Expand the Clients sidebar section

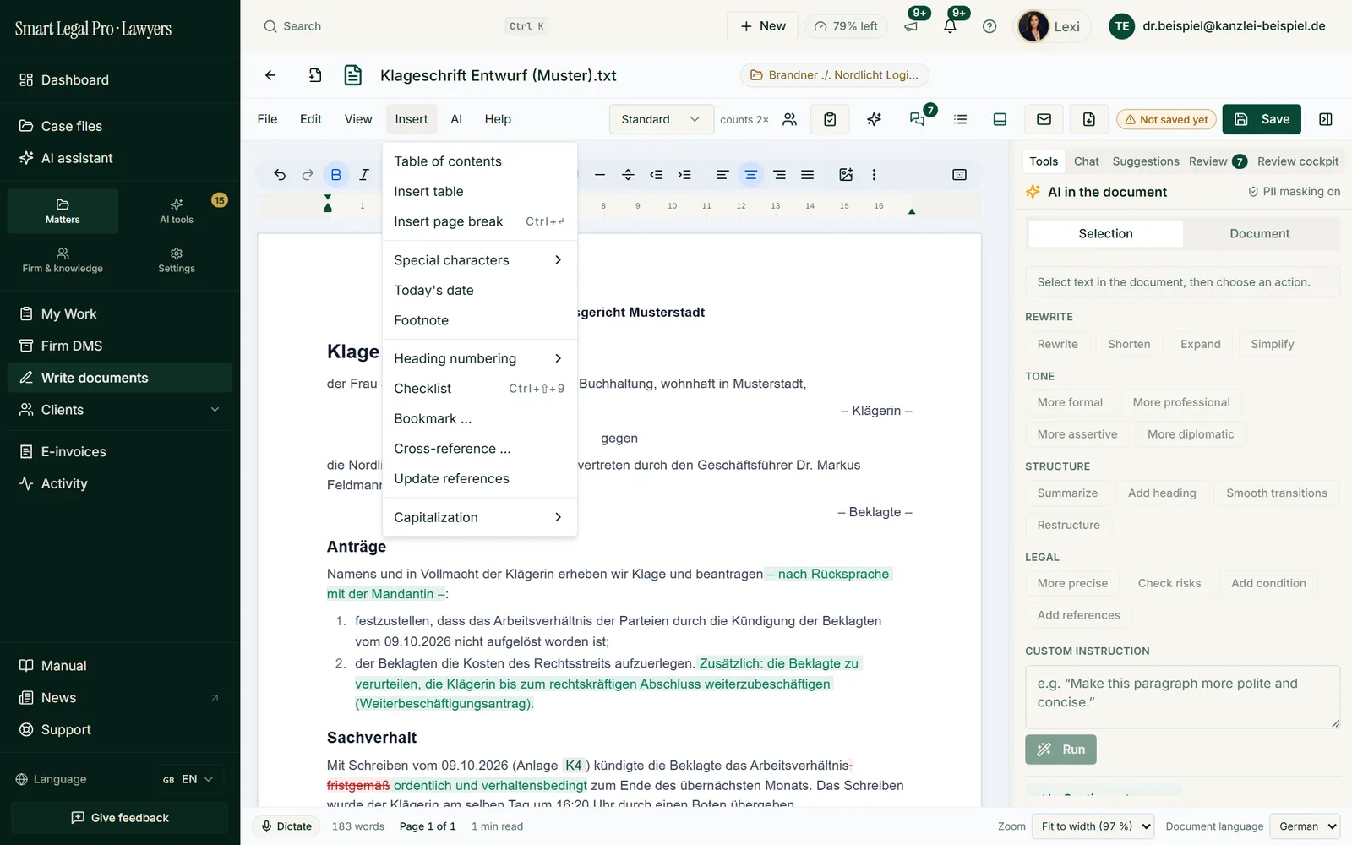(119, 410)
